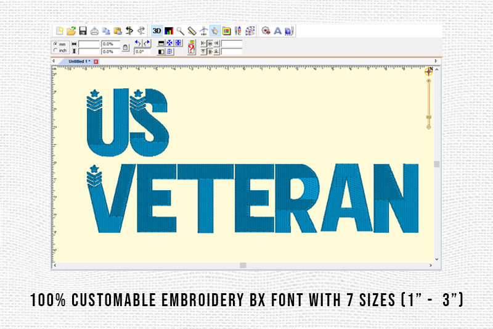
Task: Click the blue distribute lines icon
Action: 169,51
